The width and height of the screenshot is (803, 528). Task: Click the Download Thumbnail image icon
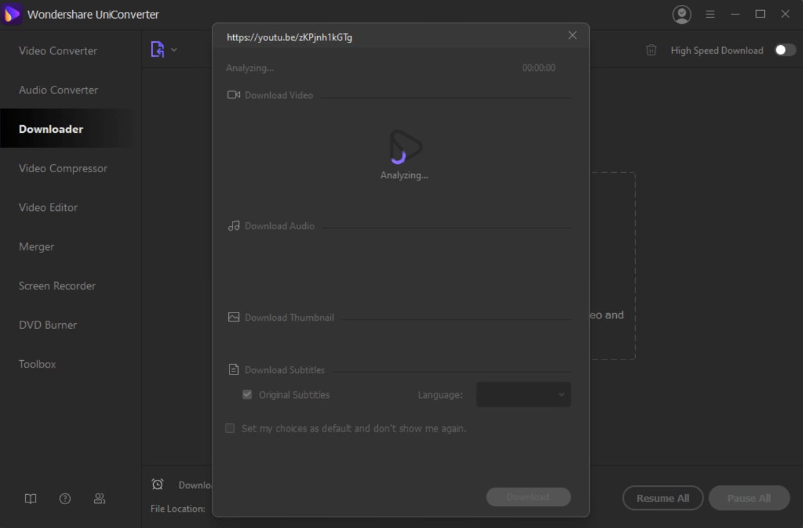coord(234,317)
